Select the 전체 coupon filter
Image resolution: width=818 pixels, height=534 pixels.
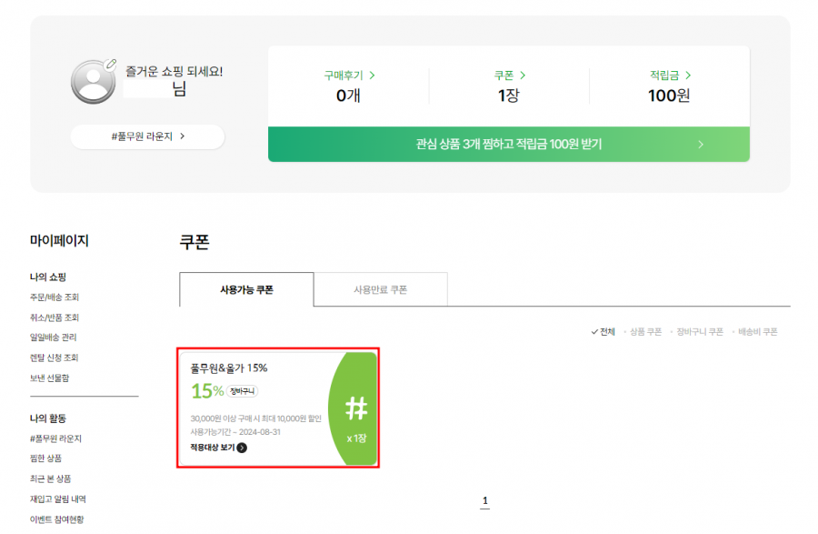[604, 332]
